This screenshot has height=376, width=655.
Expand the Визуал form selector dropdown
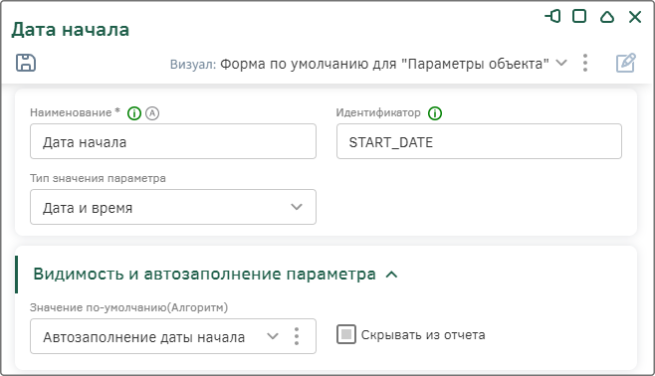(x=561, y=63)
